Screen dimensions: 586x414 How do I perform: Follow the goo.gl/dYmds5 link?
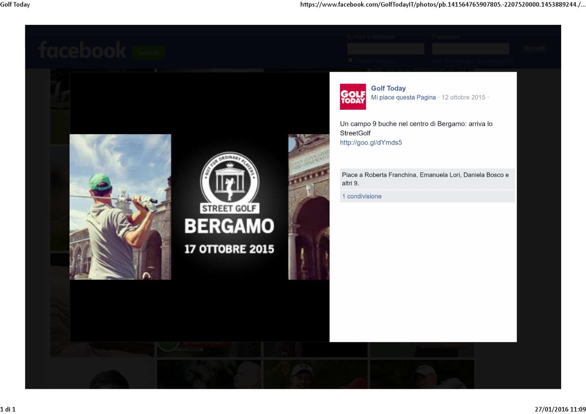coord(371,142)
